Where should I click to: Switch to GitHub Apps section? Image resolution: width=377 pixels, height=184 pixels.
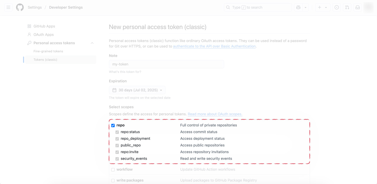tap(44, 26)
